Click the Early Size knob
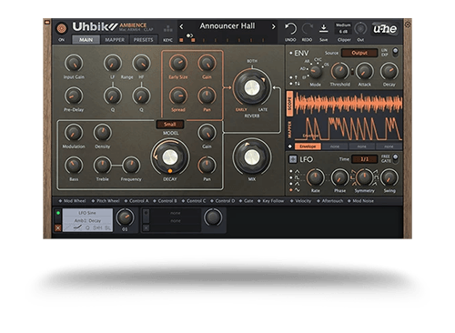455x333 pixels. pyautogui.click(x=178, y=63)
